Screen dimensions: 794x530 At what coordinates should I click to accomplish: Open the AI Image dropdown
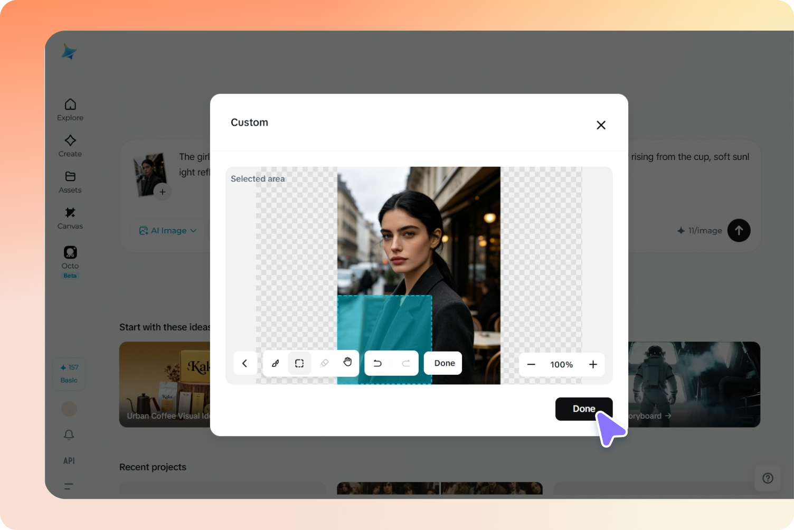click(x=168, y=231)
